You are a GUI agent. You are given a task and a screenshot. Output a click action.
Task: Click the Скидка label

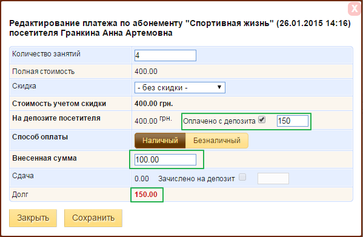pos(24,86)
